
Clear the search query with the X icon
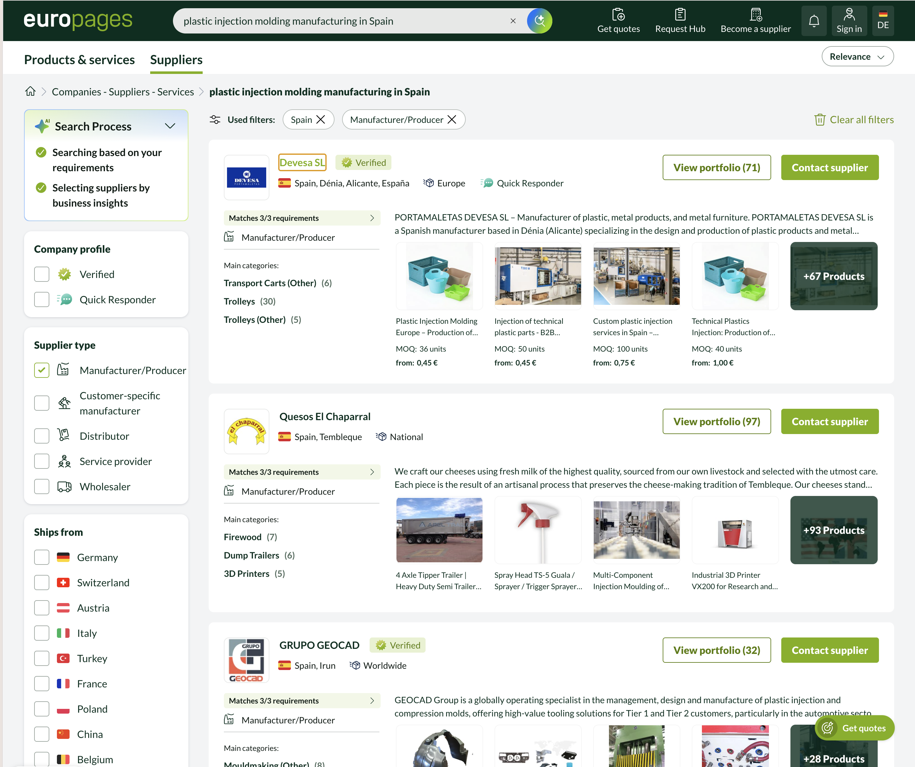coord(513,21)
